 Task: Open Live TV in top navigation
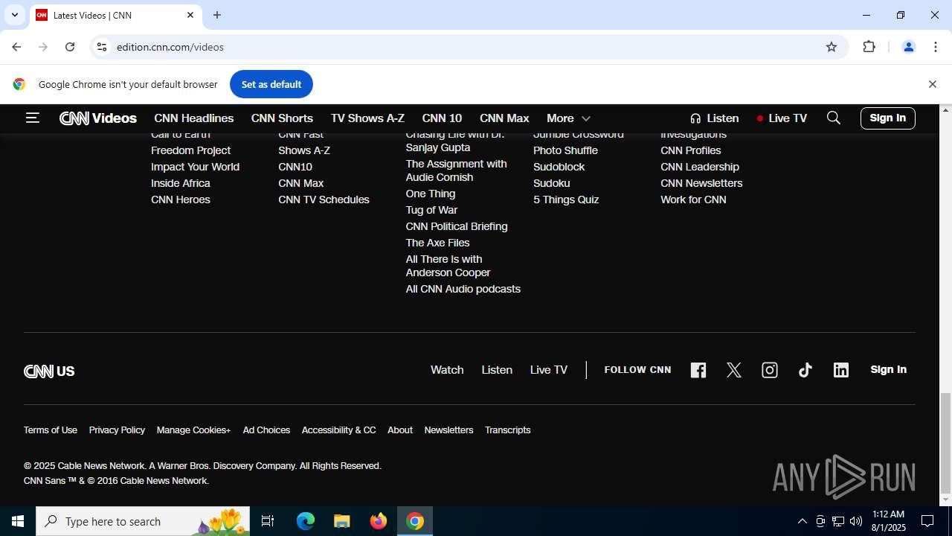782,118
